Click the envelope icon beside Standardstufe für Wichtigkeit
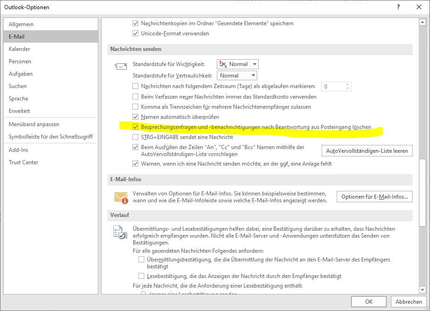Image resolution: width=430 pixels, height=311 pixels. point(121,66)
